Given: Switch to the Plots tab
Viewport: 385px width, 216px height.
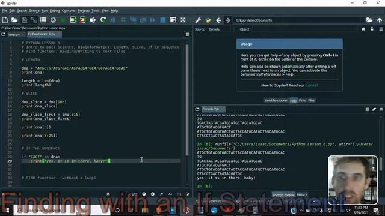Looking at the screenshot, I should pos(302,100).
